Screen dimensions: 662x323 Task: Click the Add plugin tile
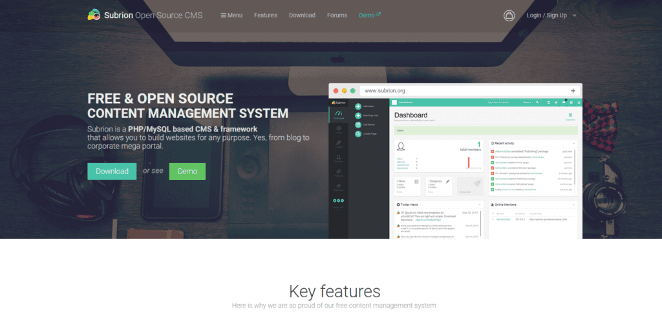pos(470,186)
